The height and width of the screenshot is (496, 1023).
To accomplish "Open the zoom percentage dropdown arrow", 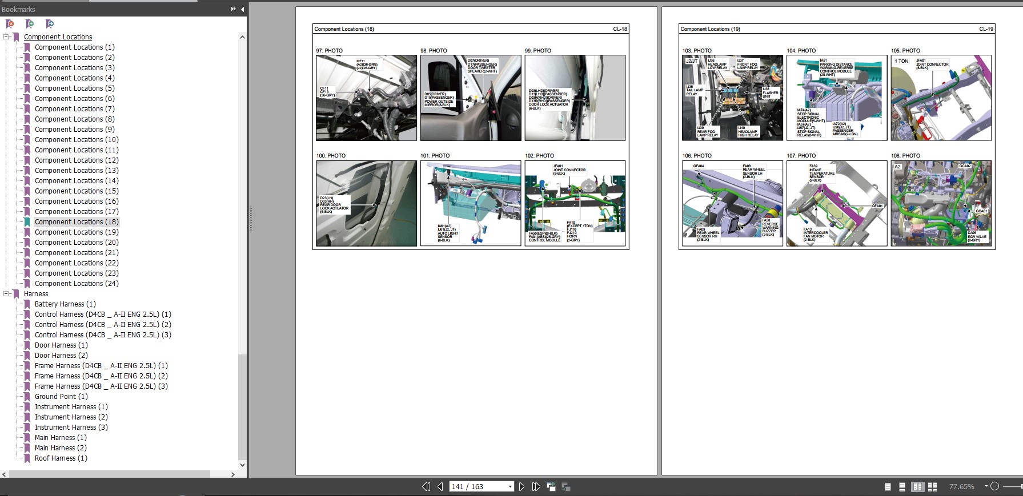I will point(985,486).
